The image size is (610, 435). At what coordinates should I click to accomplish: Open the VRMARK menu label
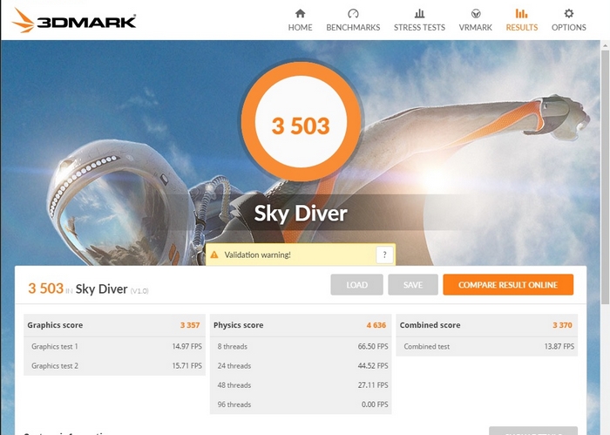point(476,28)
